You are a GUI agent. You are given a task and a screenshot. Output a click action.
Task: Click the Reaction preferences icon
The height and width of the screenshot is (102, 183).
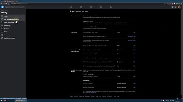(2, 38)
